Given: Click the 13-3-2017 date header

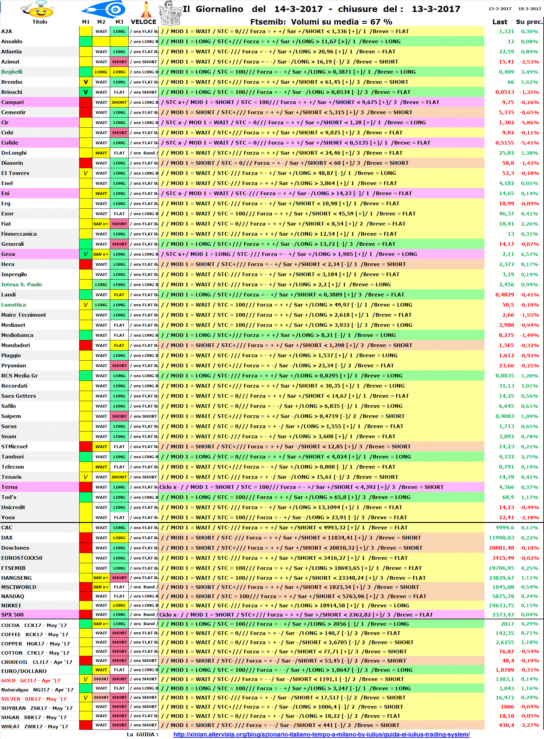Looking at the screenshot, I should 499,9.
